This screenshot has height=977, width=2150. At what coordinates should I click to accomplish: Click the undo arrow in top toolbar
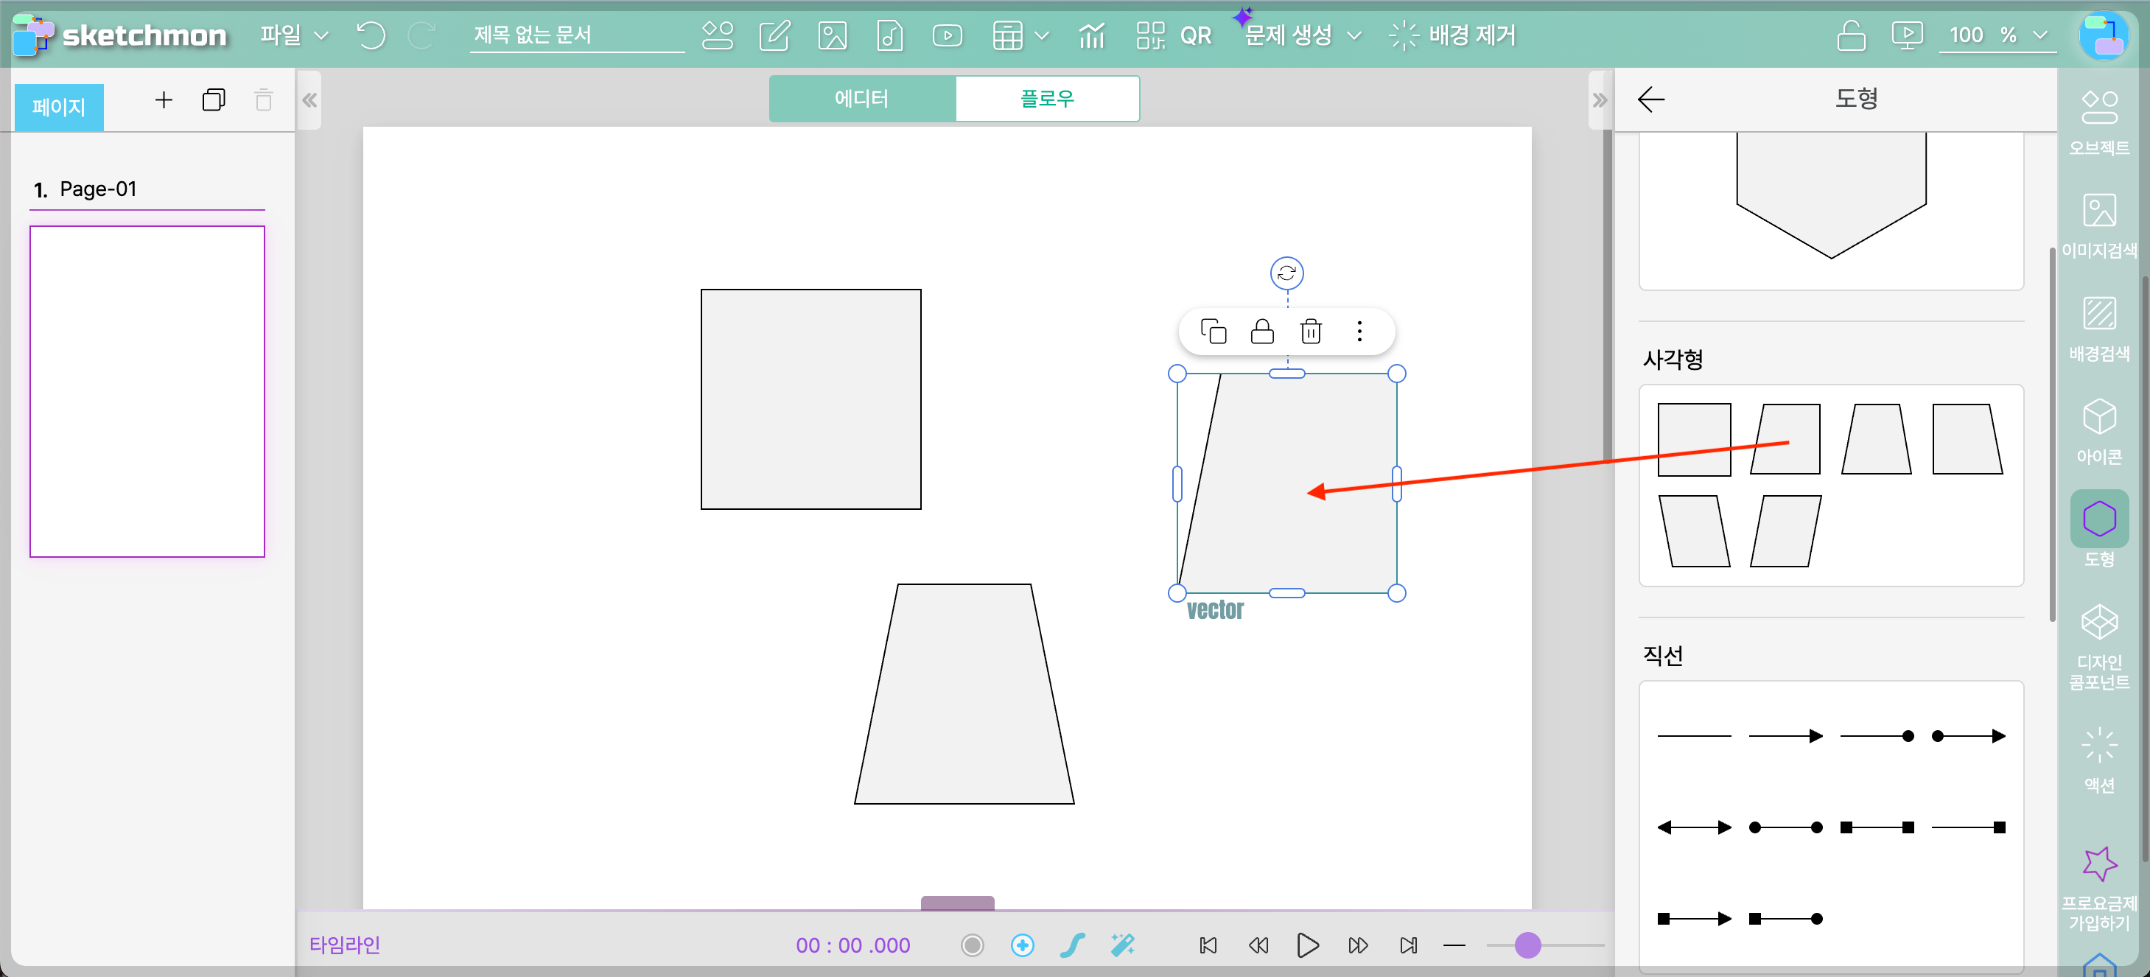point(371,35)
